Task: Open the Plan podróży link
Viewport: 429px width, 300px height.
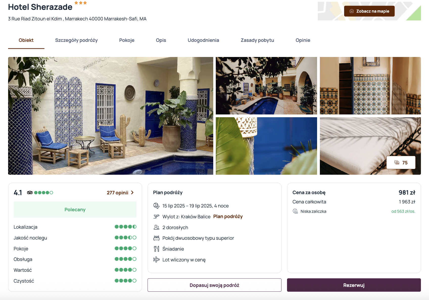Action: pyautogui.click(x=228, y=217)
